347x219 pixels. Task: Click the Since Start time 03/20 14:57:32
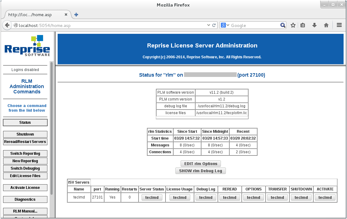pyautogui.click(x=187, y=138)
